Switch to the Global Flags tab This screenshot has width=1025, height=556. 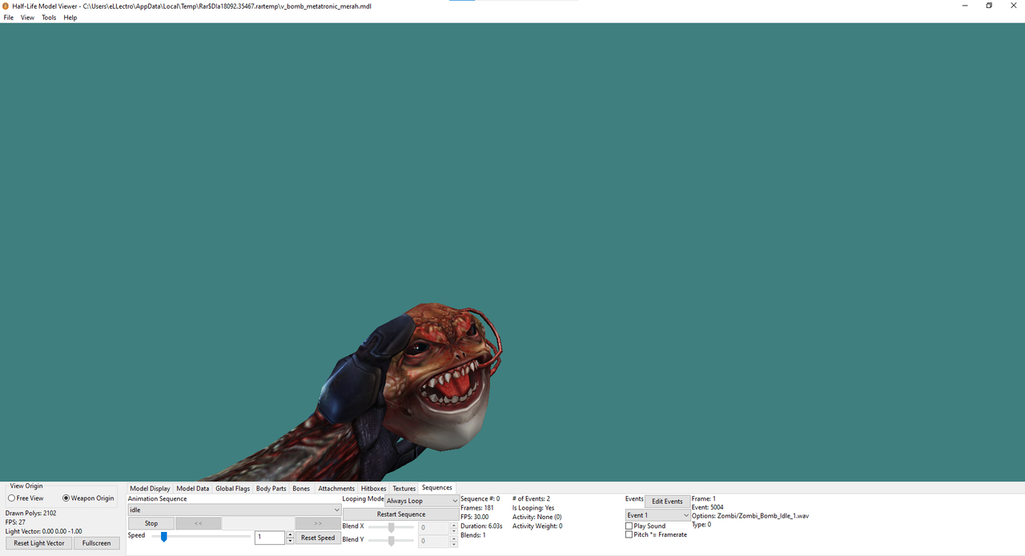click(232, 488)
